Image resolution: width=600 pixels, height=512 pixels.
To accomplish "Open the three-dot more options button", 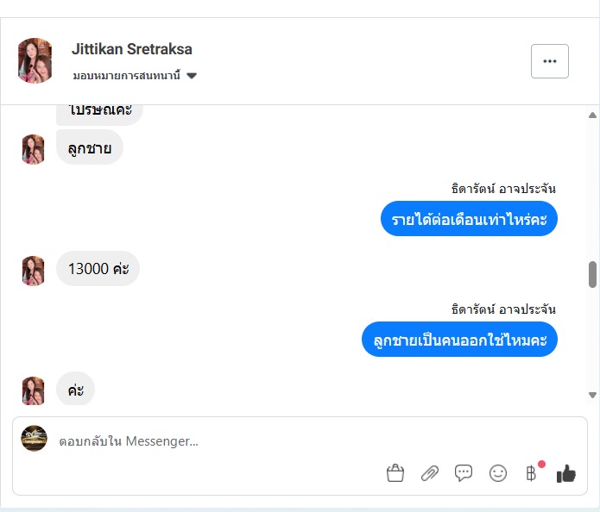I will tap(549, 61).
